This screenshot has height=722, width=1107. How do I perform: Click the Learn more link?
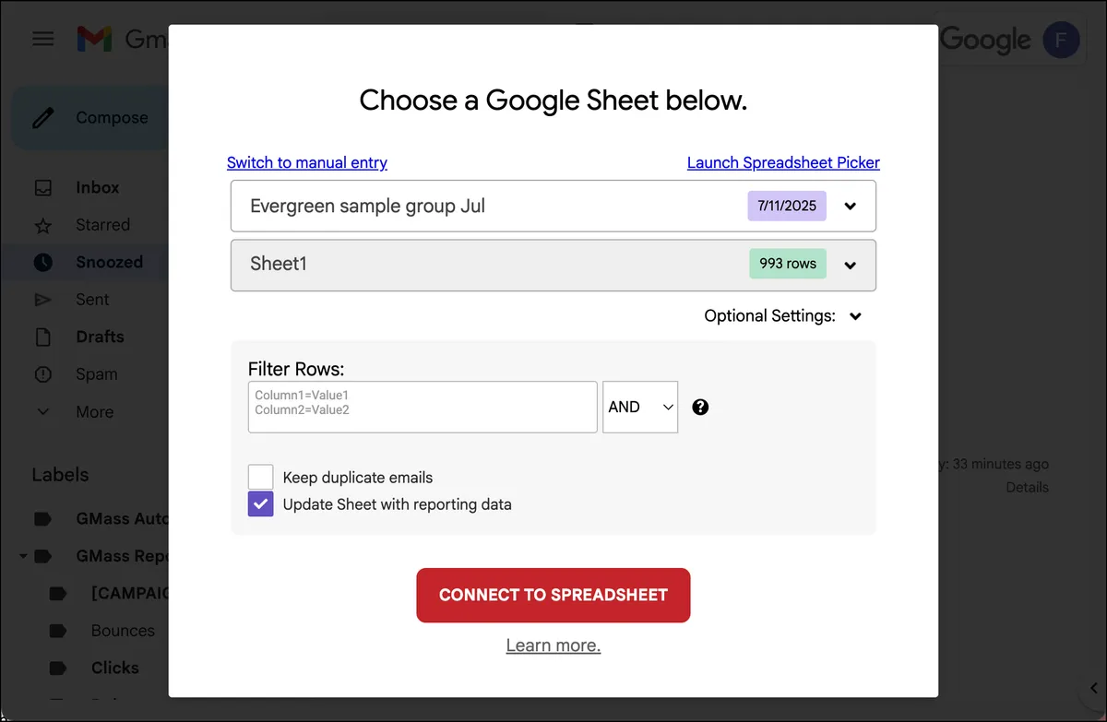point(553,645)
